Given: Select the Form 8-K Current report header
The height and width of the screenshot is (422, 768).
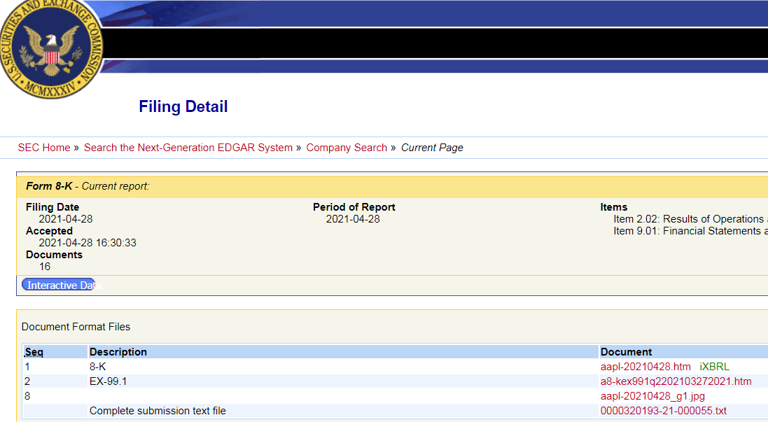Looking at the screenshot, I should 88,186.
